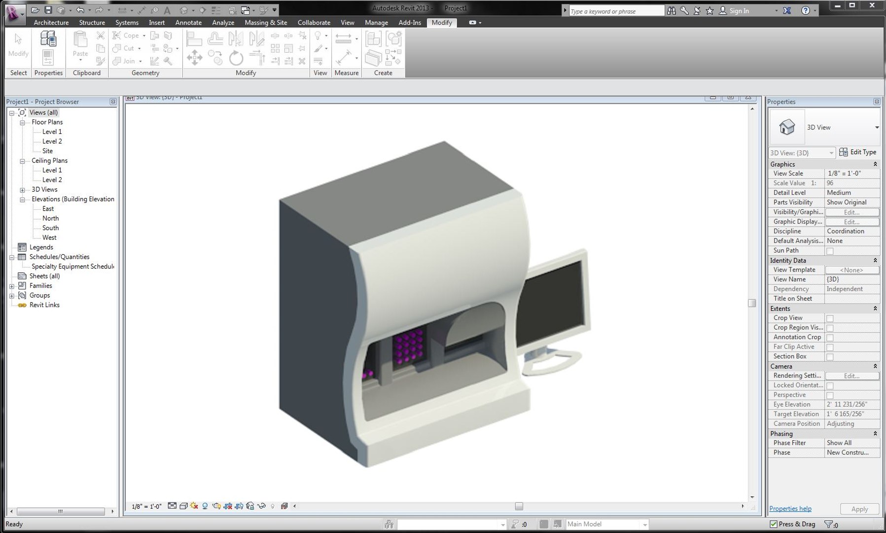Click the Open file icon in quick access toolbar

(35, 10)
